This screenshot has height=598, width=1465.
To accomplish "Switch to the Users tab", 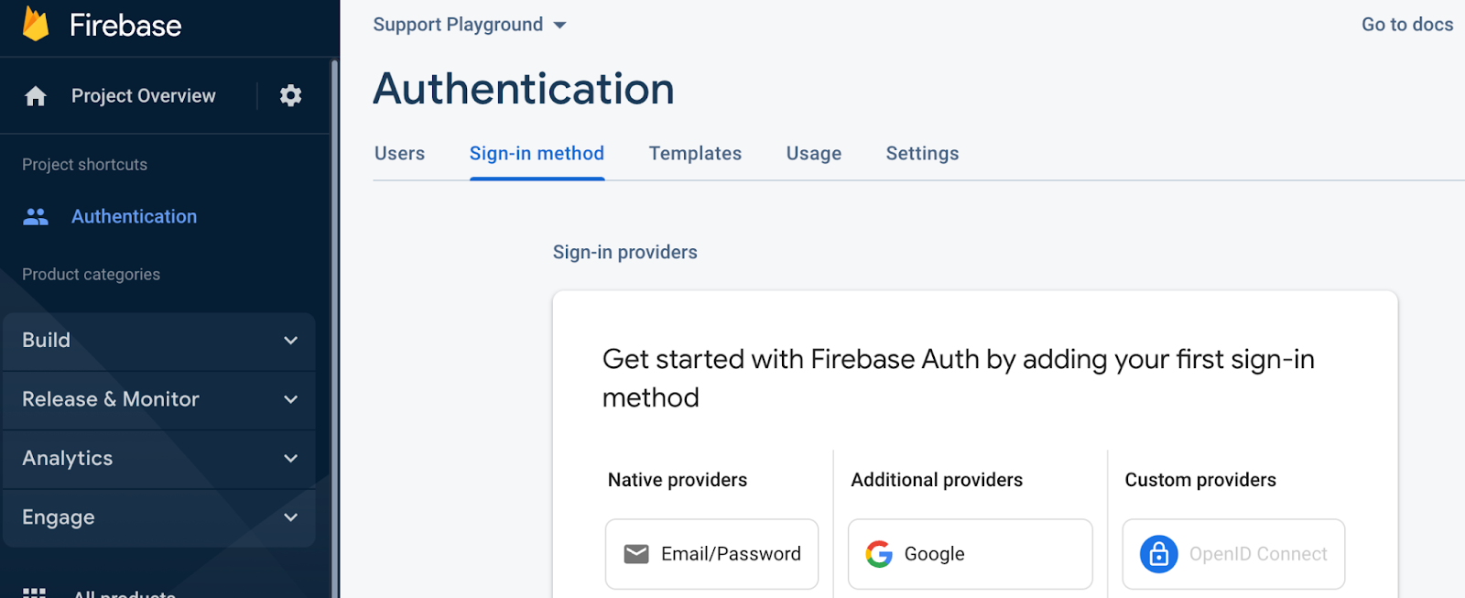I will (399, 154).
